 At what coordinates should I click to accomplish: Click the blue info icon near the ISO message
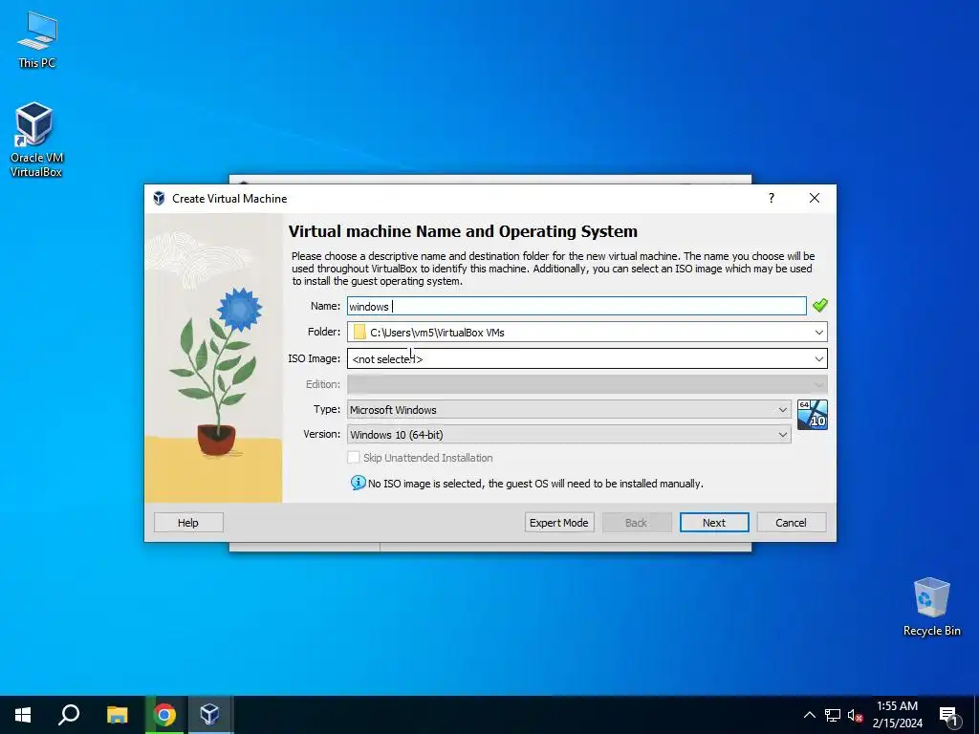click(358, 483)
